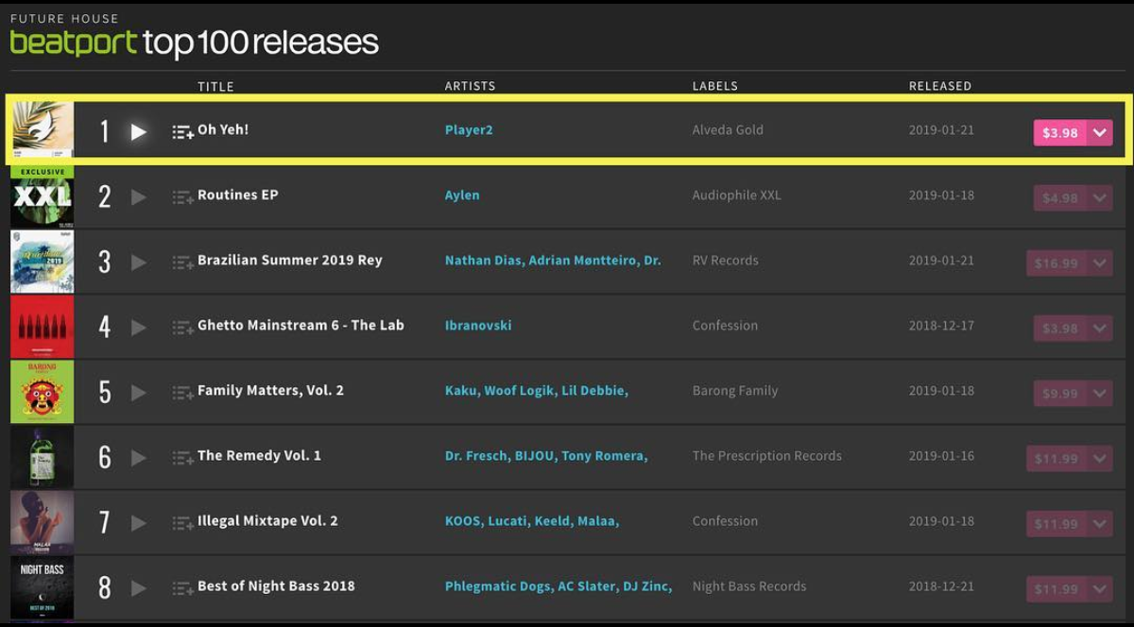Buy Oh Yeh! for $3.98
1134x627 pixels.
[1059, 133]
